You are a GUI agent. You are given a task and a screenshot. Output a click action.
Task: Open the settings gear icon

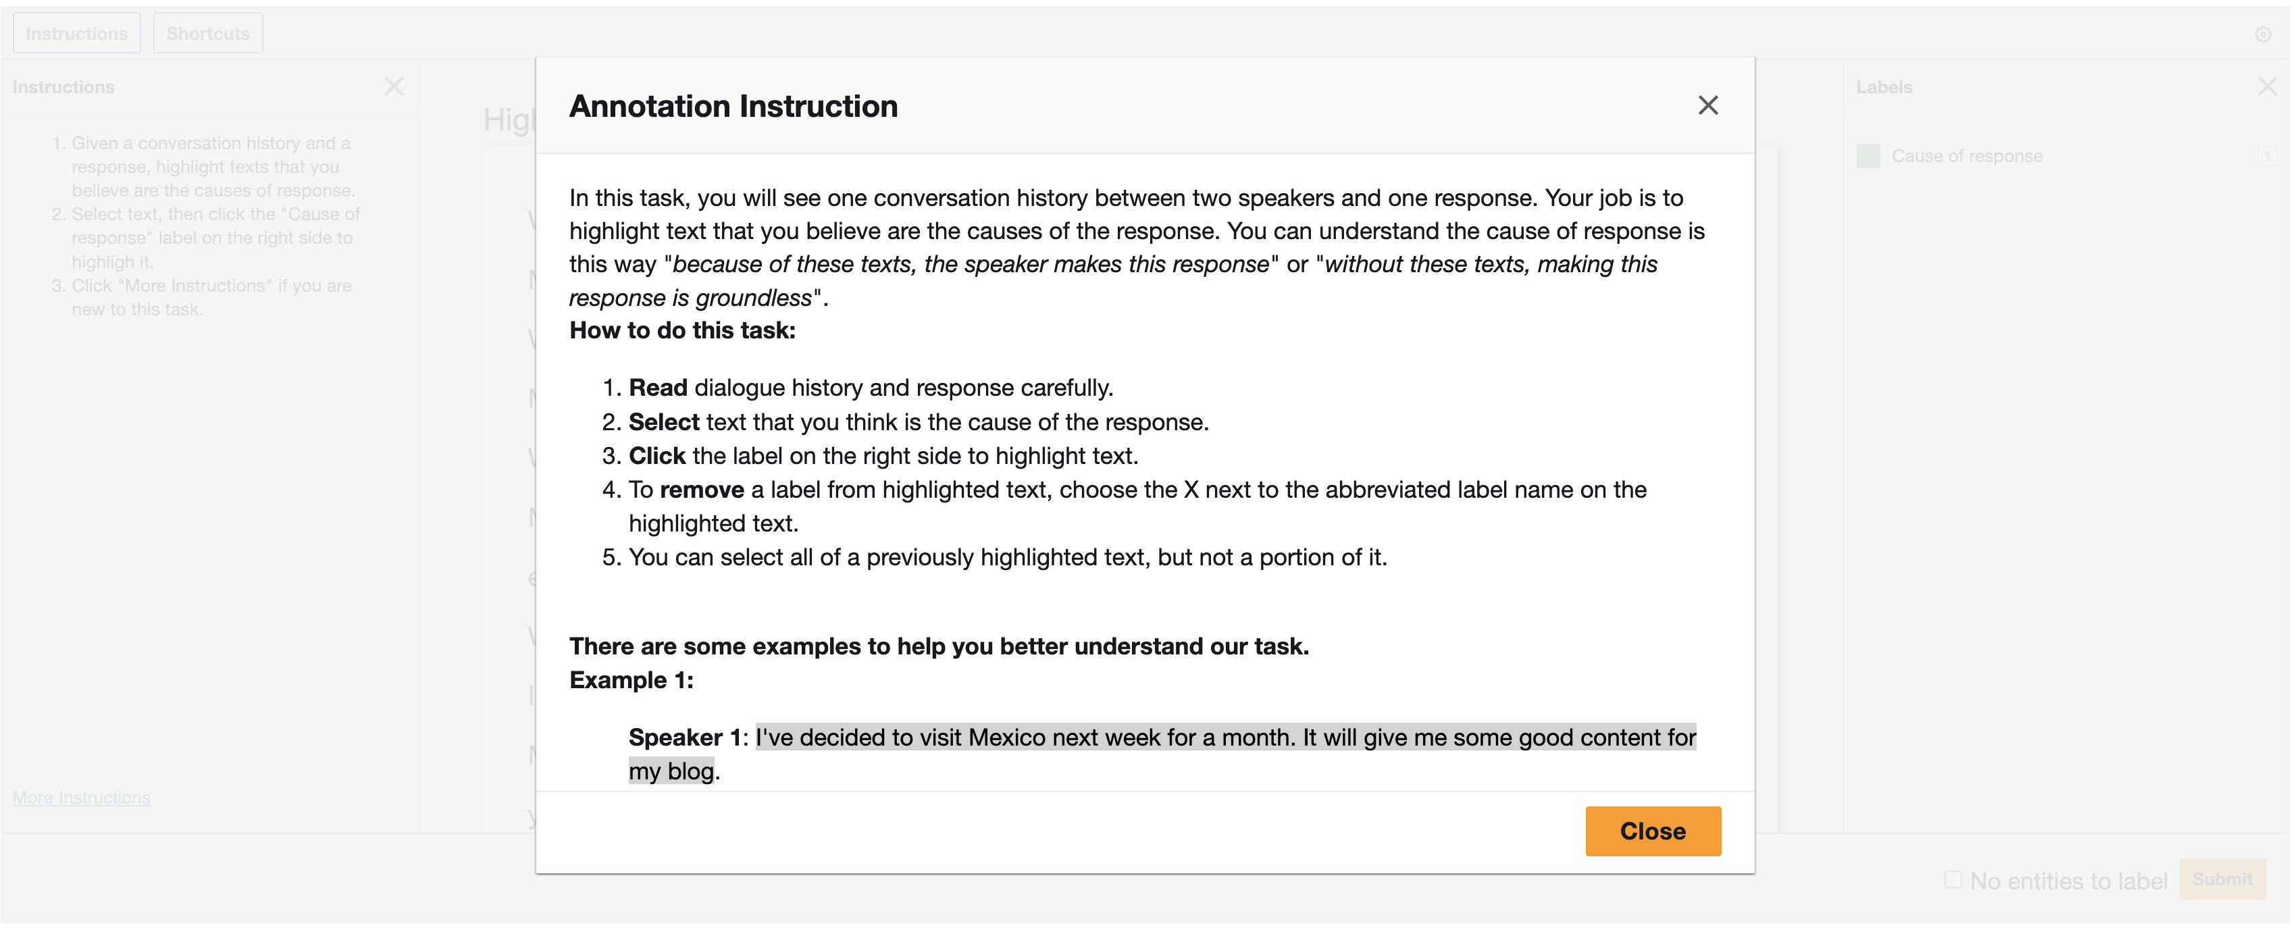pyautogui.click(x=2262, y=34)
